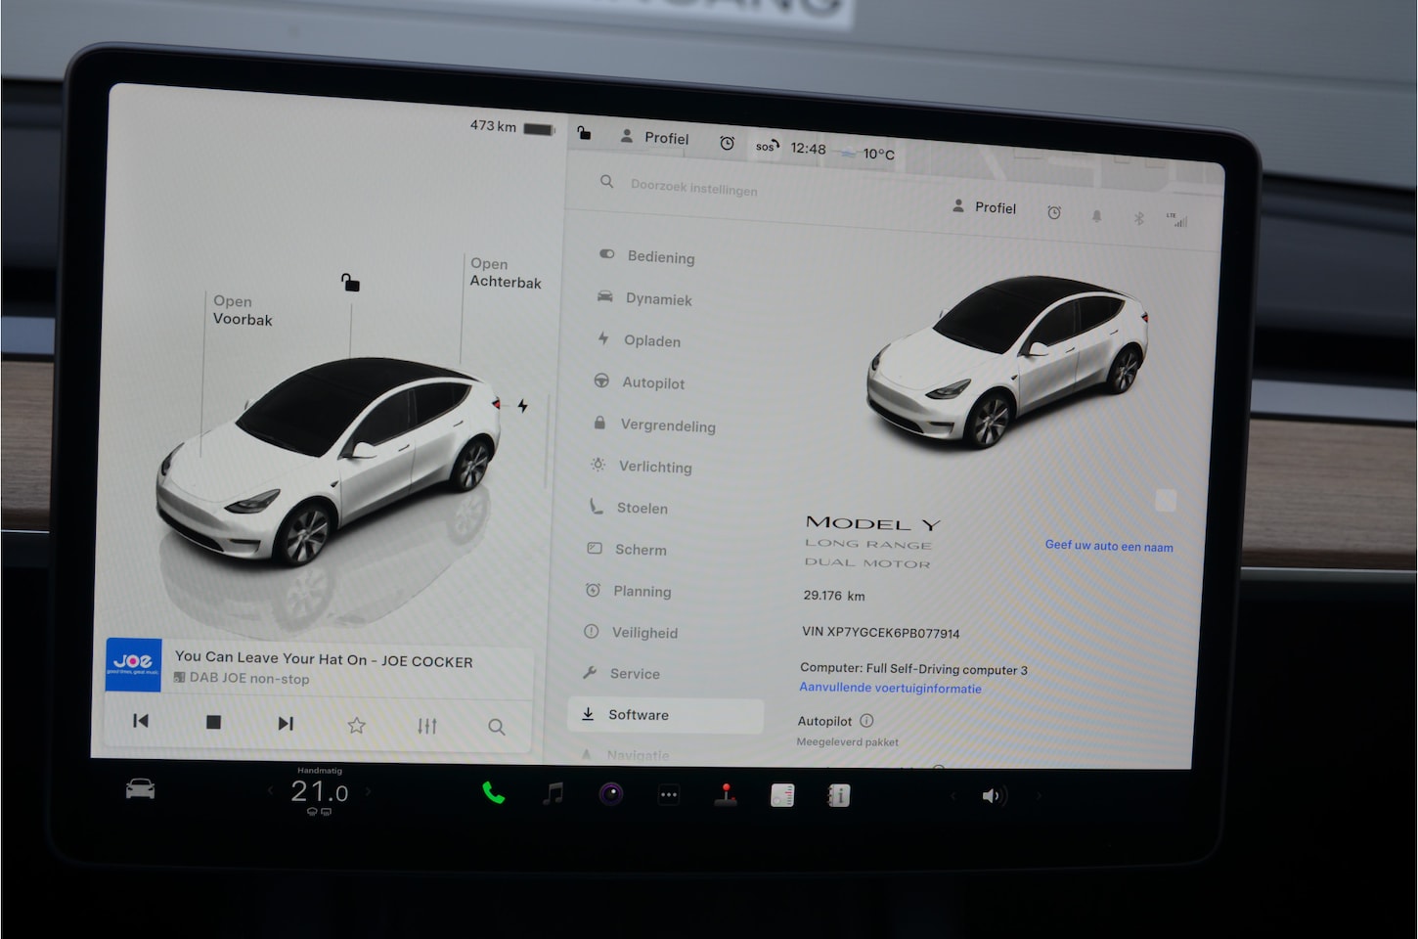This screenshot has height=939, width=1418.
Task: Click the volume speaker icon
Action: coord(992,795)
